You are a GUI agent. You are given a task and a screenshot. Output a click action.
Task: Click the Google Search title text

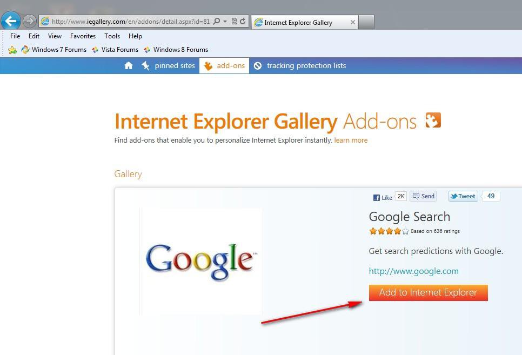coord(410,217)
